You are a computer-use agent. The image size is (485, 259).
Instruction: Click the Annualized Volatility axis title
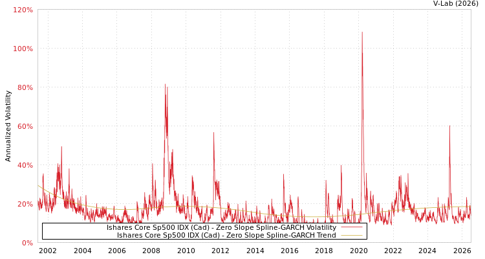8,126
